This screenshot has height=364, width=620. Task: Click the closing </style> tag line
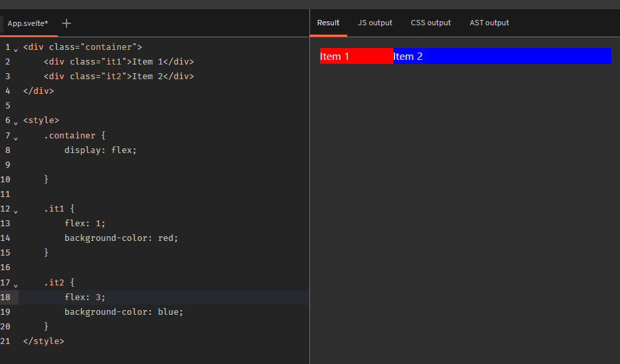43,341
